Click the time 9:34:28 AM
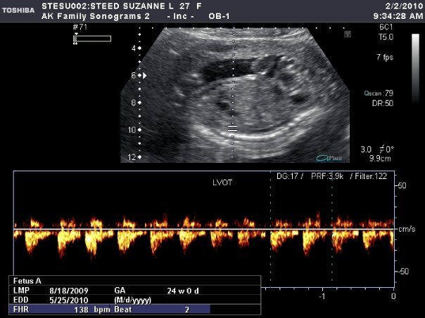 point(398,16)
